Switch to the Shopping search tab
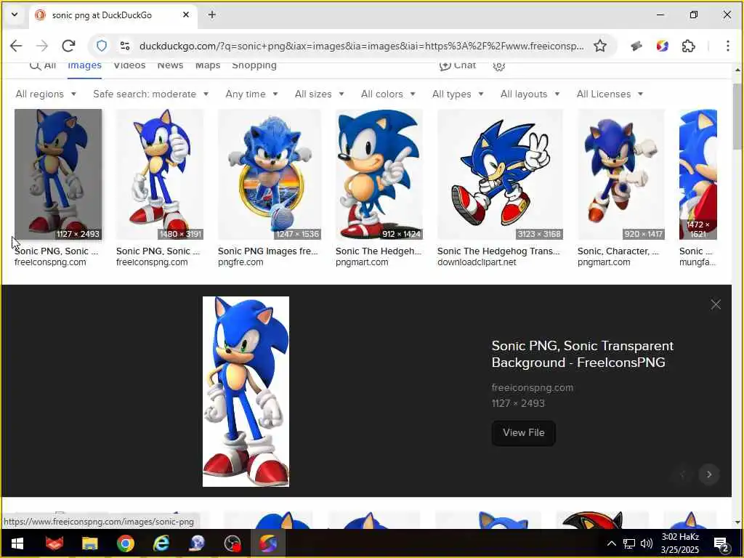This screenshot has height=558, width=744. (x=254, y=65)
